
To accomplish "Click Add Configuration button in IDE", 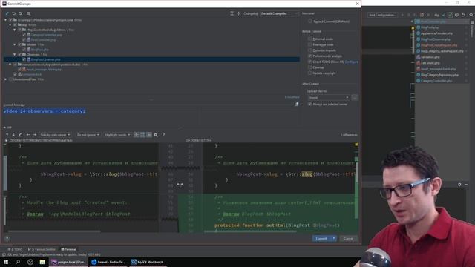I will click(382, 15).
